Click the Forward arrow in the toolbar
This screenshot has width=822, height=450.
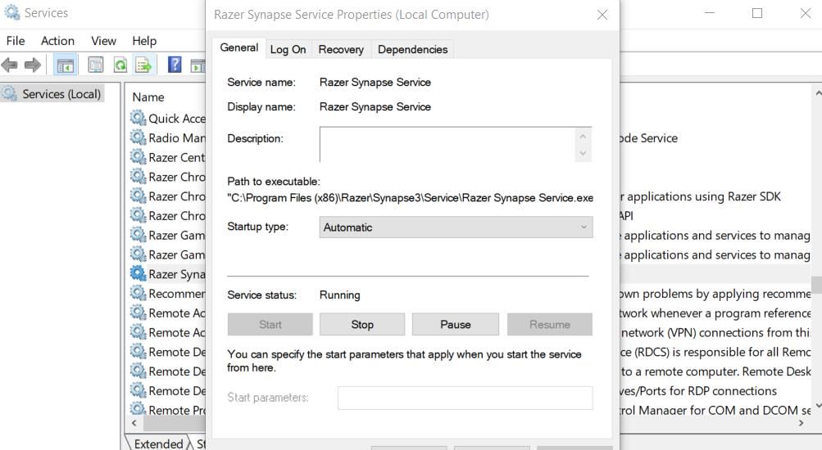(32, 65)
